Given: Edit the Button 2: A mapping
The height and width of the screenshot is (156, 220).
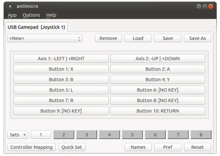Looking at the screenshot, I should point(158,69).
